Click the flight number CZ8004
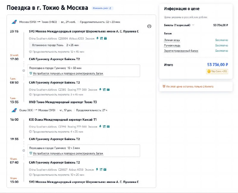Viewport: 238px width, 193px height. coord(63,39)
